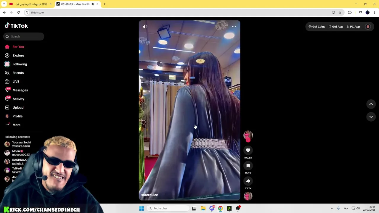Click the tray microphone icon
The image size is (379, 213).
(x=338, y=208)
